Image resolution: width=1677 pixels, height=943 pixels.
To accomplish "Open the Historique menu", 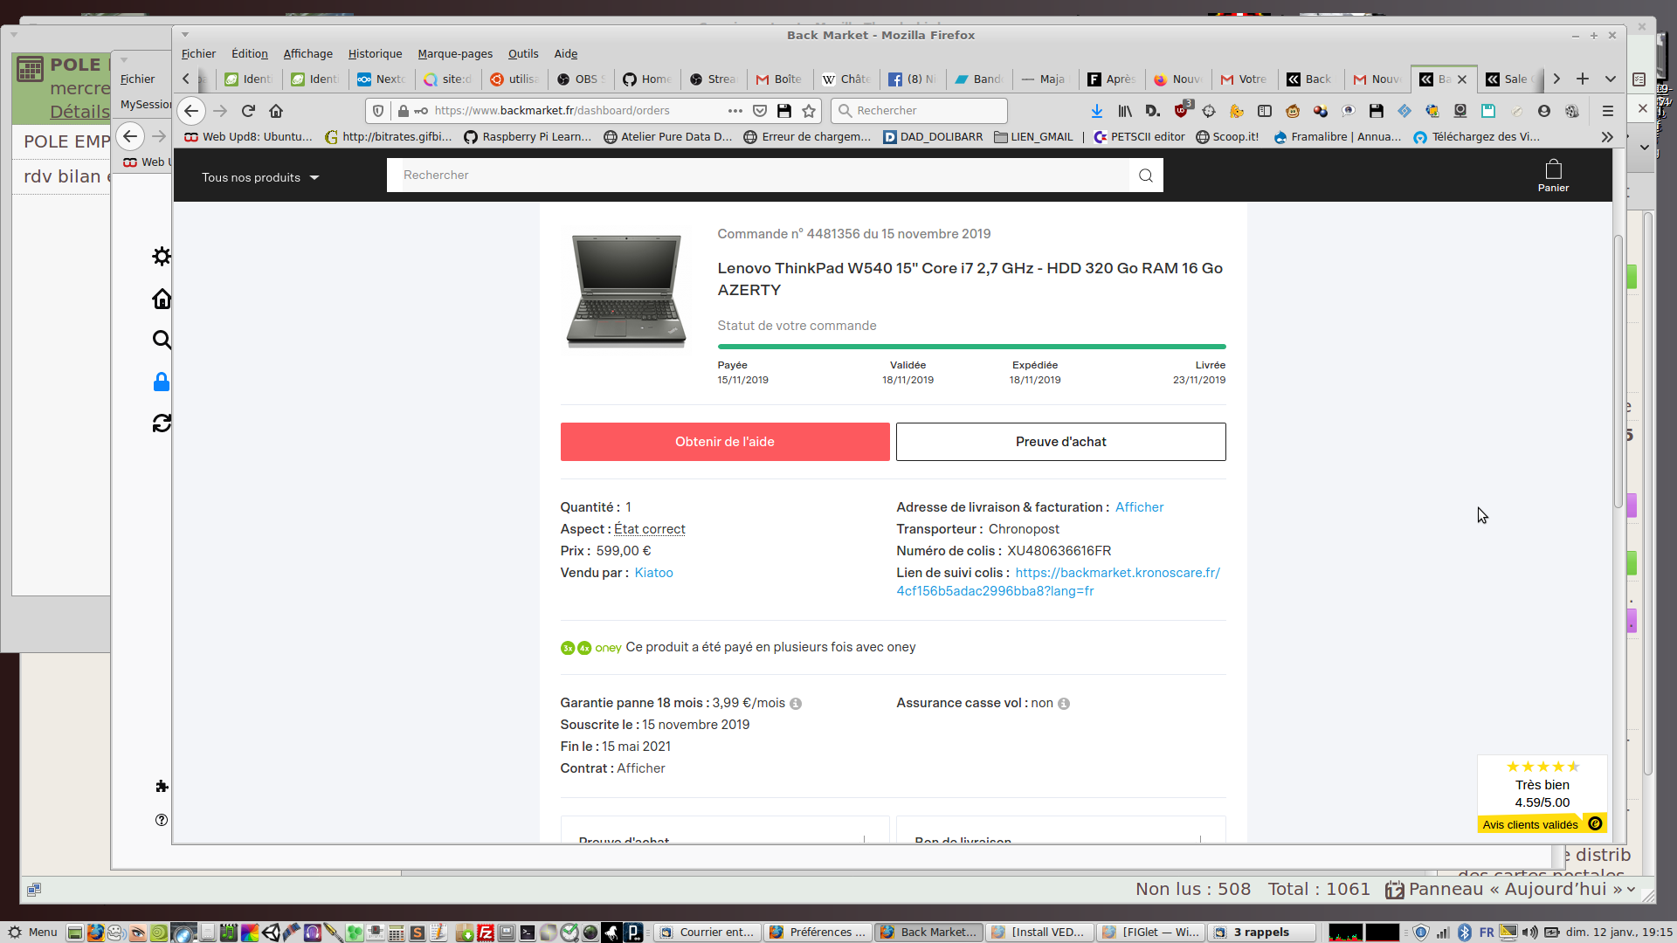I will tap(375, 54).
